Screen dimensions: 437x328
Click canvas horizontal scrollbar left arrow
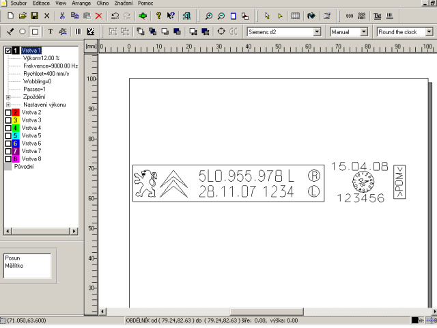[x=102, y=312]
